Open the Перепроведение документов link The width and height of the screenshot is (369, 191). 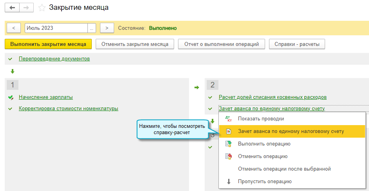point(54,59)
